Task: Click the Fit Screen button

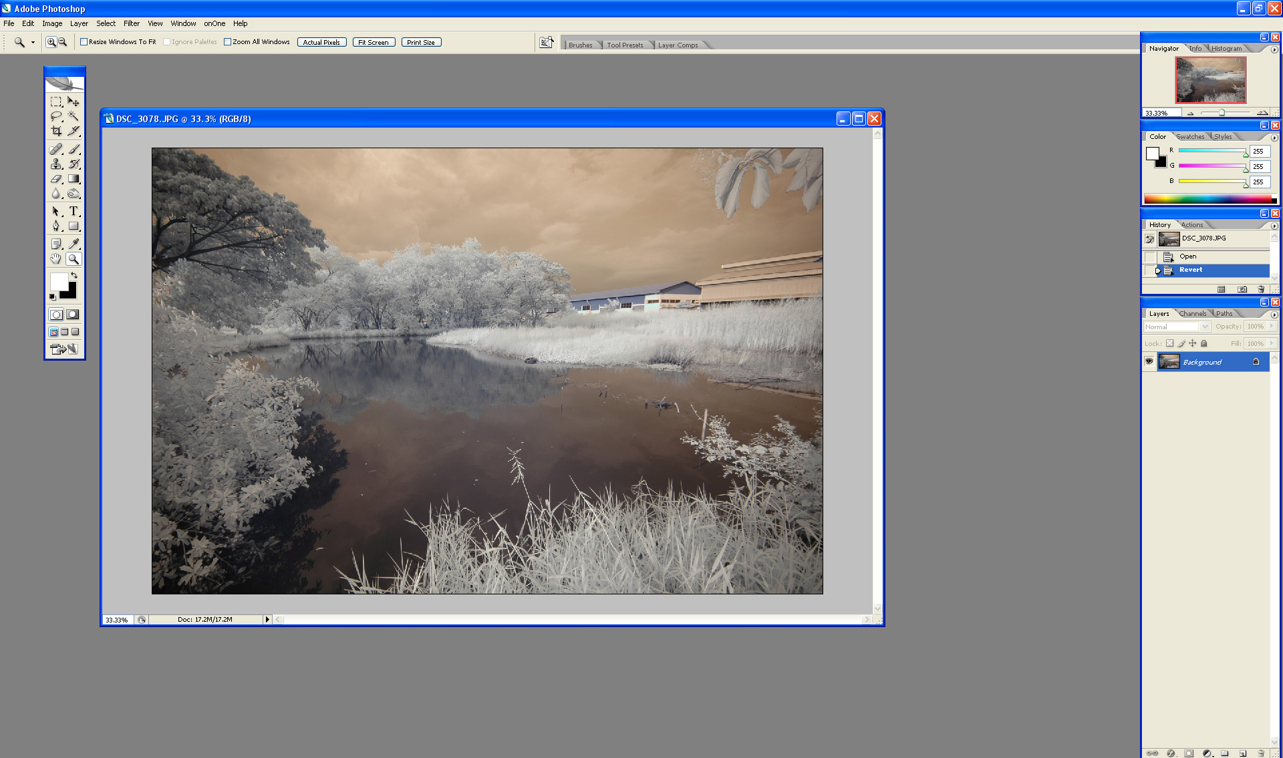Action: [x=373, y=42]
